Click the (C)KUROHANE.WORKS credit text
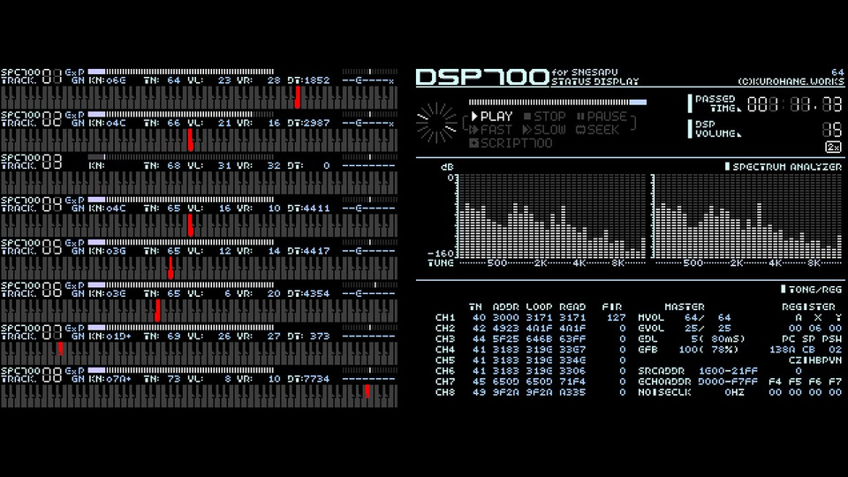Screen dimensions: 848x477 click(x=791, y=81)
